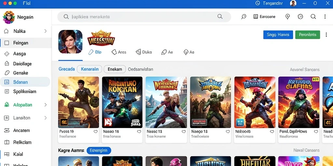Open the Asvanel Sangans link
Viewport: 333px width, 166px height.
[304, 69]
